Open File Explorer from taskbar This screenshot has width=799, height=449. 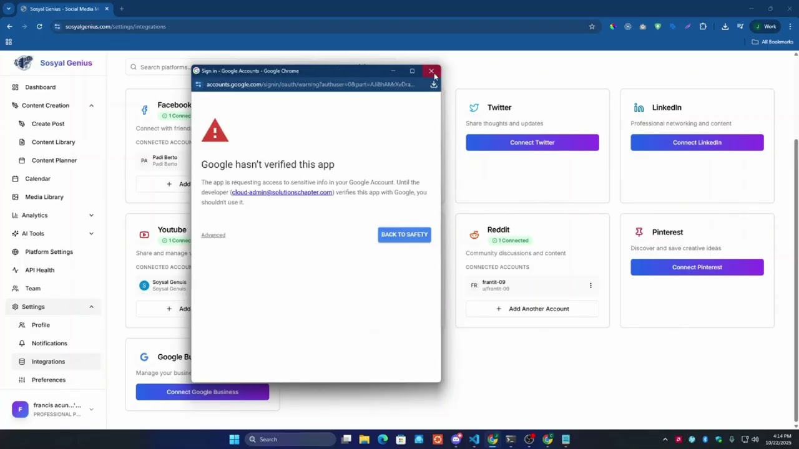click(365, 439)
